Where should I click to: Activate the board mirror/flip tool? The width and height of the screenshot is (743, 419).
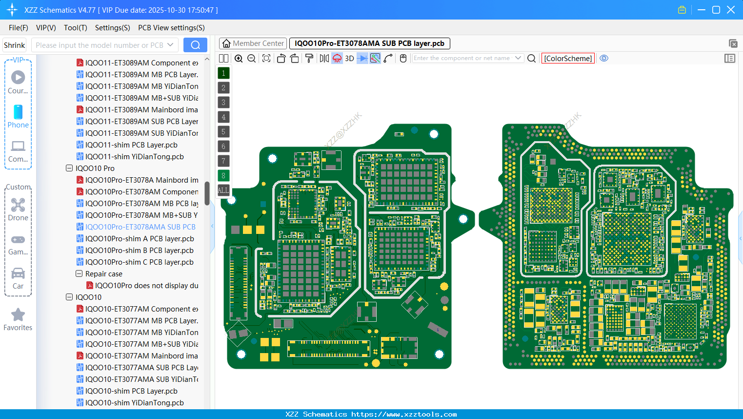point(323,58)
